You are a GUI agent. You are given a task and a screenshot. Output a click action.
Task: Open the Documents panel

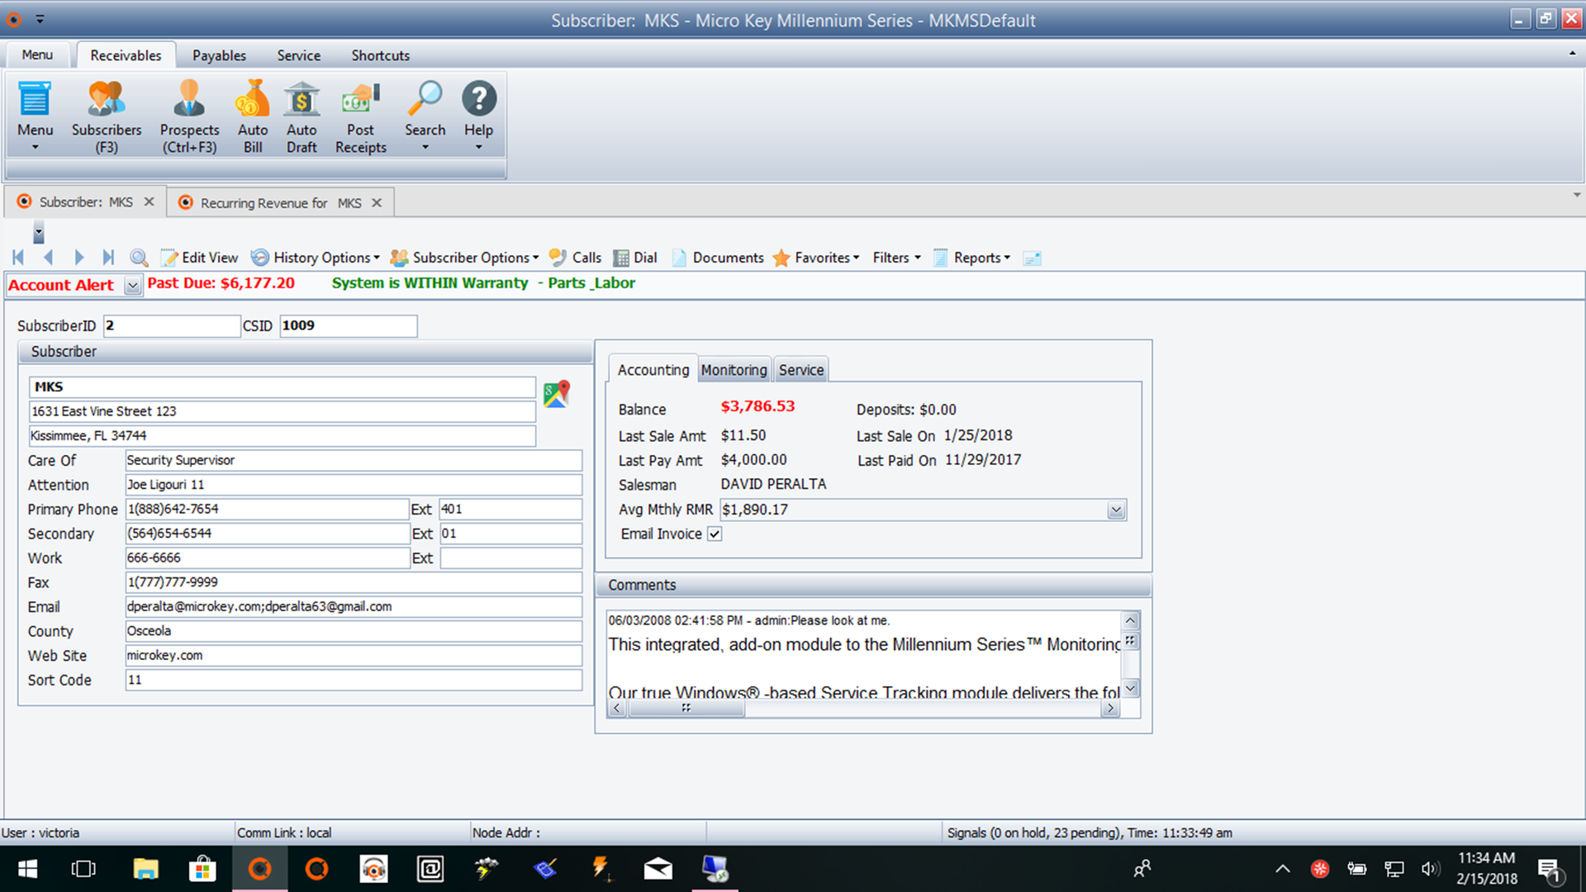click(717, 258)
